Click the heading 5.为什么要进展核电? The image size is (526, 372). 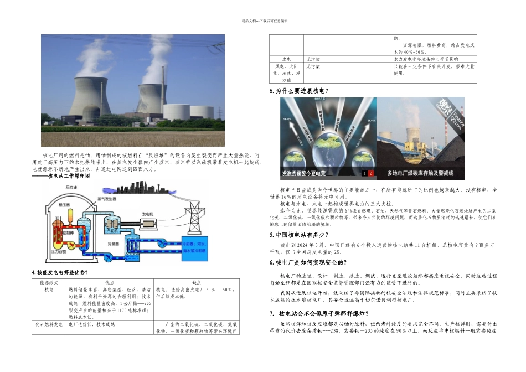[x=299, y=91]
